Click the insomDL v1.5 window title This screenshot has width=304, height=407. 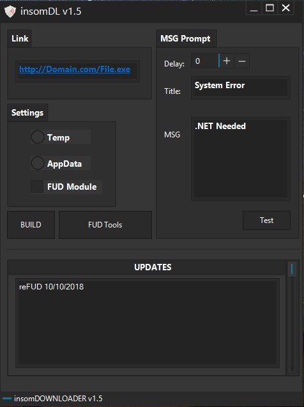pos(51,12)
